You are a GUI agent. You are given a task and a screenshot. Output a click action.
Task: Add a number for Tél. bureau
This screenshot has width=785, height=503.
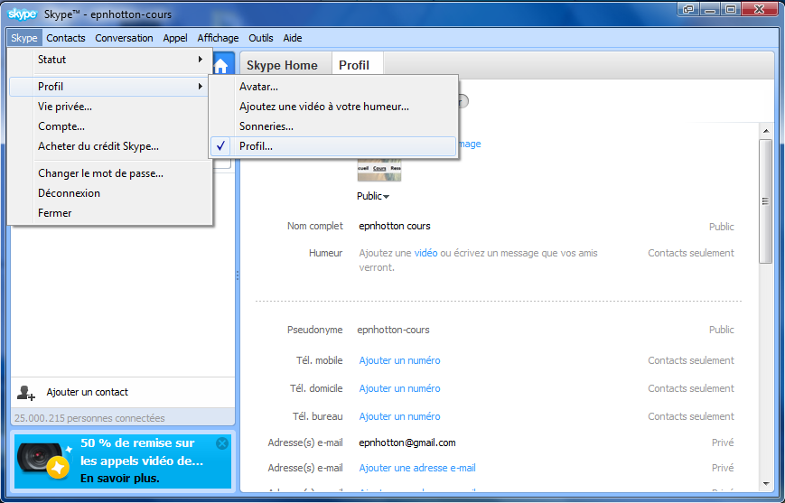(399, 417)
